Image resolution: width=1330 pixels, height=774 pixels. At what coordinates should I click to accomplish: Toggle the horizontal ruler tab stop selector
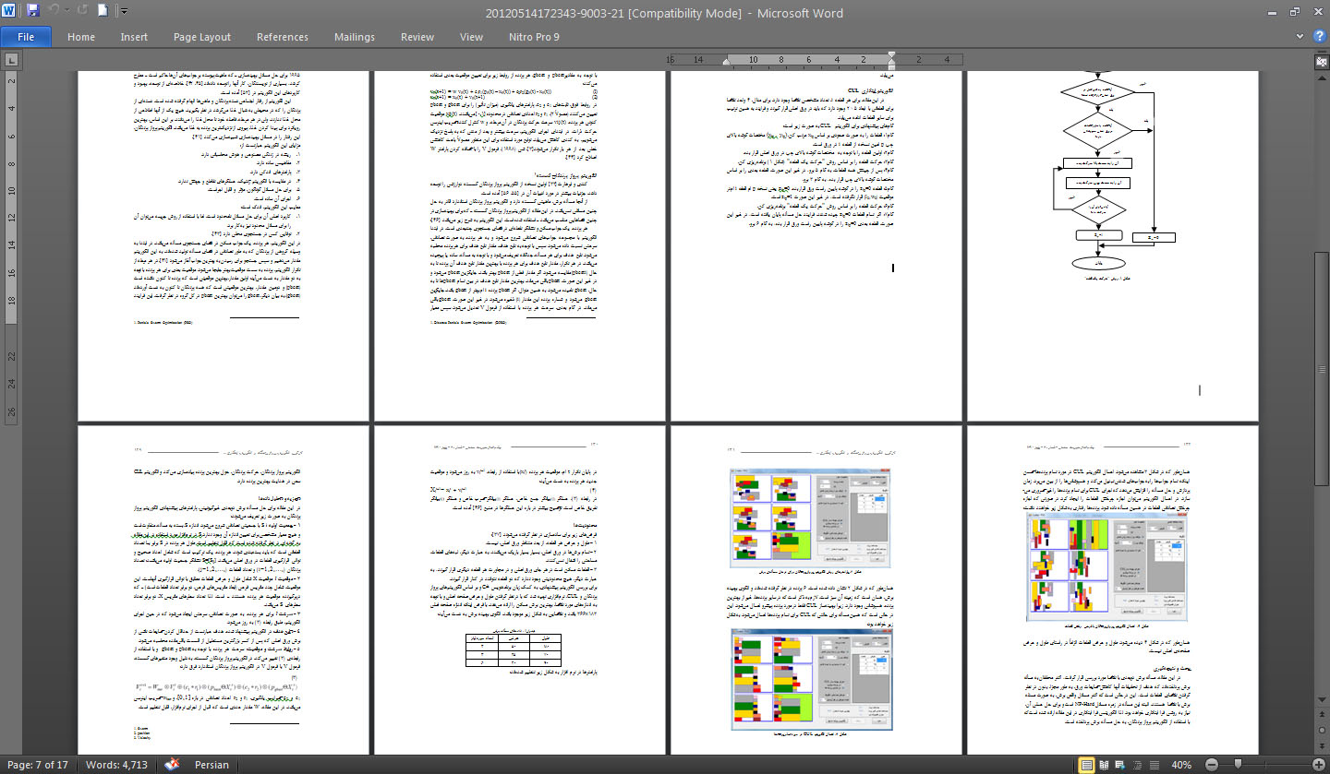[12, 57]
